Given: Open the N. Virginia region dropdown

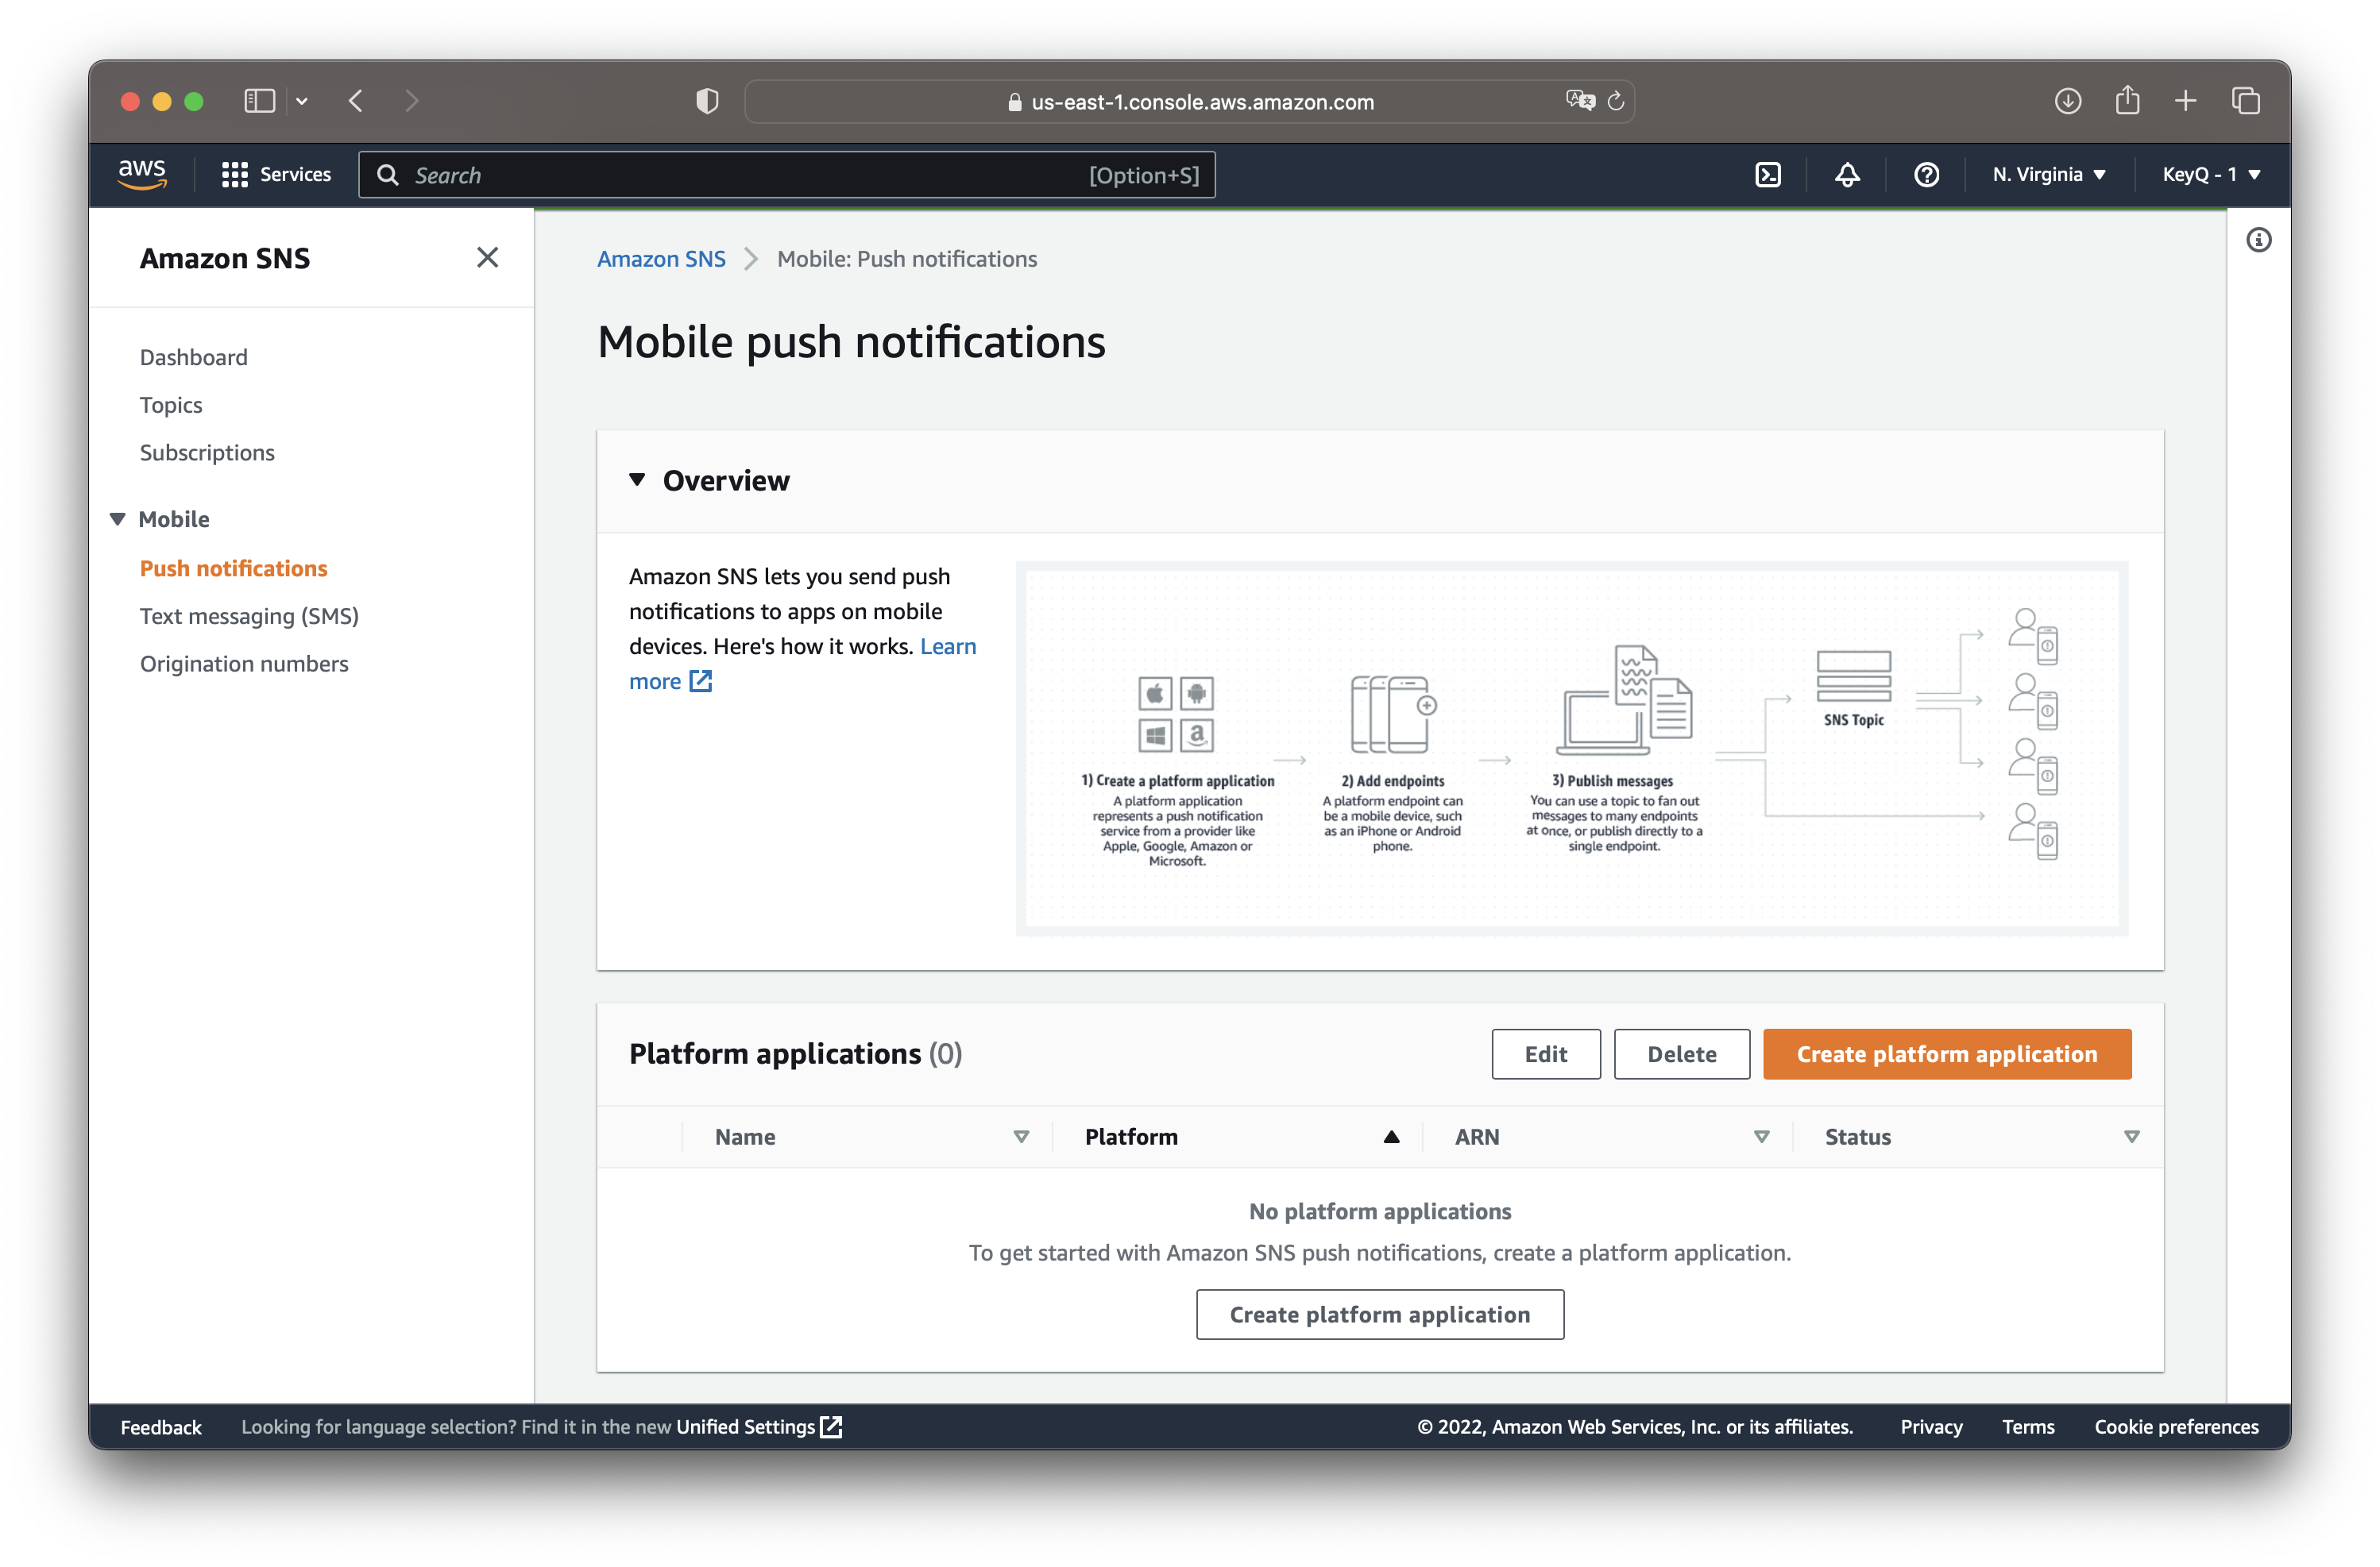Looking at the screenshot, I should click(x=2047, y=174).
